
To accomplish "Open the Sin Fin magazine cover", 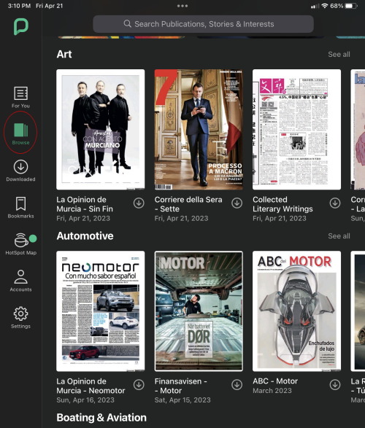I will 101,129.
